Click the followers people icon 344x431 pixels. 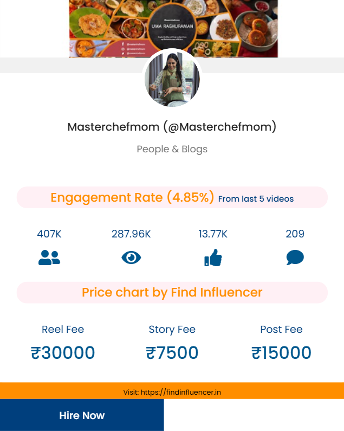[x=49, y=258]
